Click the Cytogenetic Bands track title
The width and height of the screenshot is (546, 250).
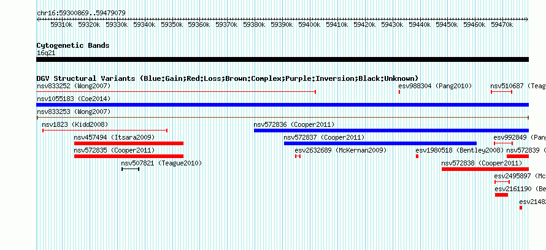tap(73, 45)
